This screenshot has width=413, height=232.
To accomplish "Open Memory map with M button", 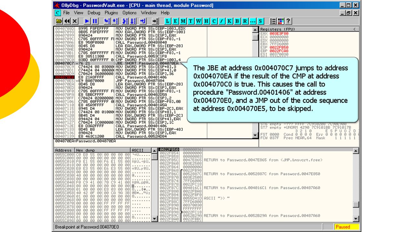I will (183, 21).
